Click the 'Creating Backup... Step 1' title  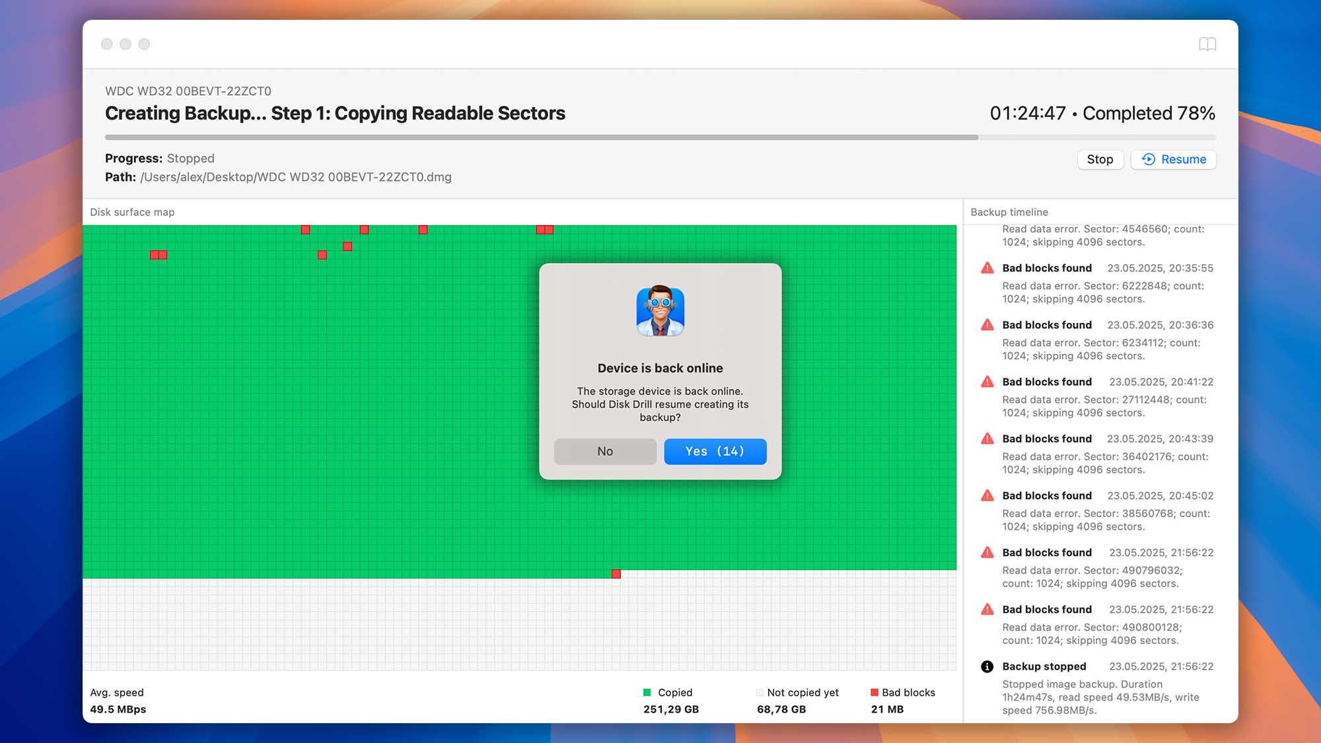point(335,113)
